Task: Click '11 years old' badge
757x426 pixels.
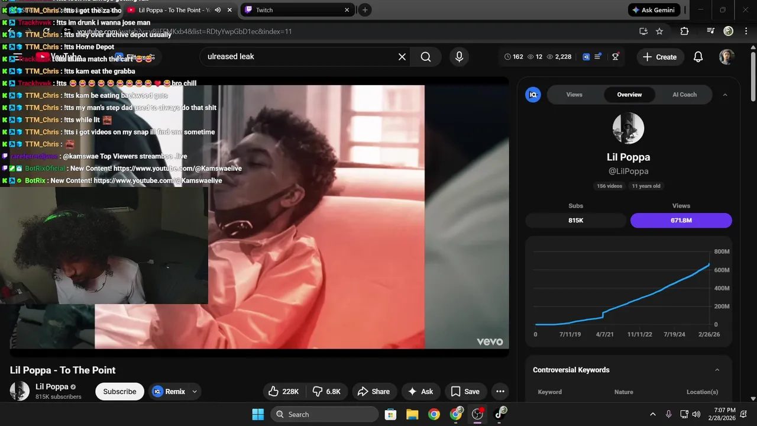Action: pyautogui.click(x=646, y=186)
